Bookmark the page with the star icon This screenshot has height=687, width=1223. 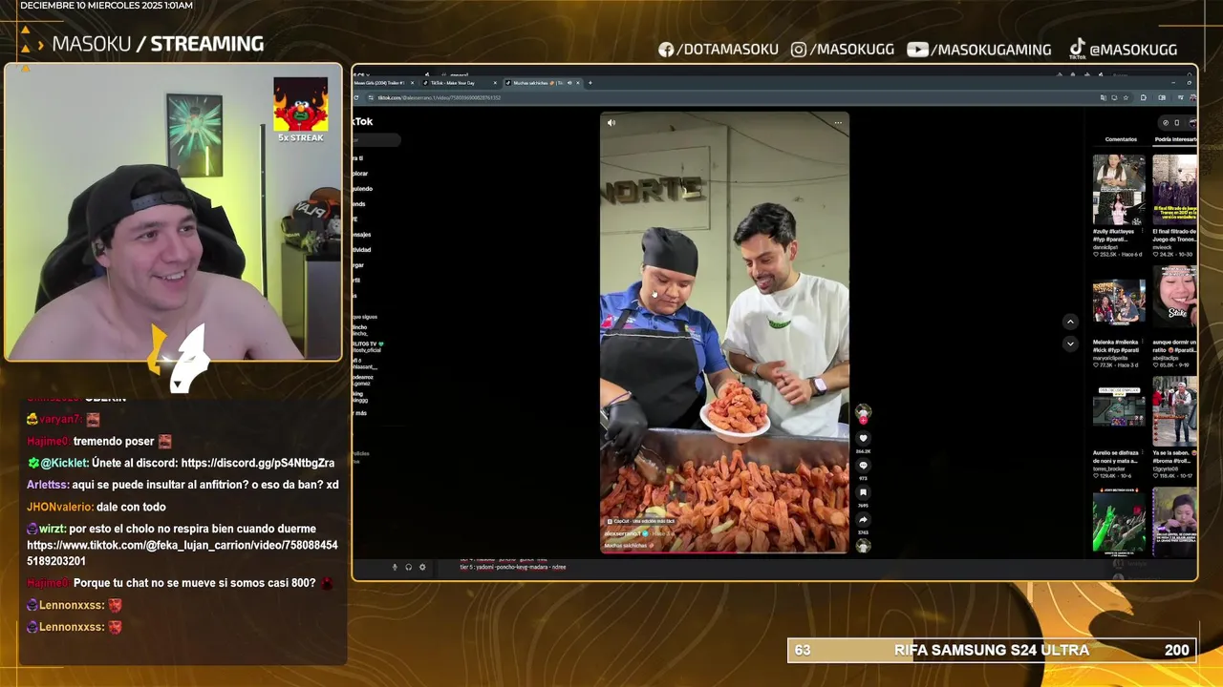(1126, 97)
